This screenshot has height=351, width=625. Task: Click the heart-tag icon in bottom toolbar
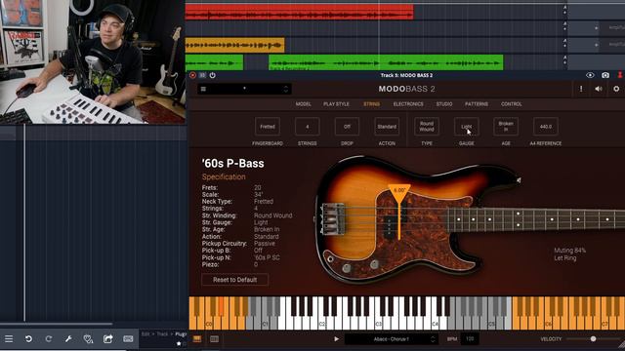coord(88,339)
